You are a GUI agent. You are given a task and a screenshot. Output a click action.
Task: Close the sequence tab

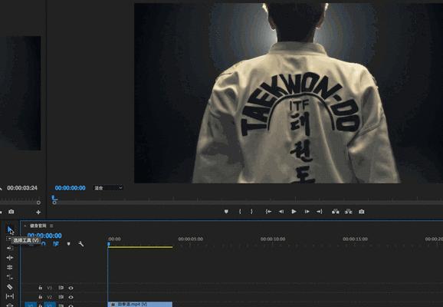(x=25, y=226)
